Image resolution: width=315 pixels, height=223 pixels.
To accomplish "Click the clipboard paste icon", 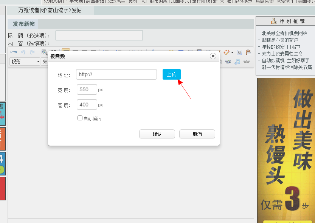I will [248, 52].
